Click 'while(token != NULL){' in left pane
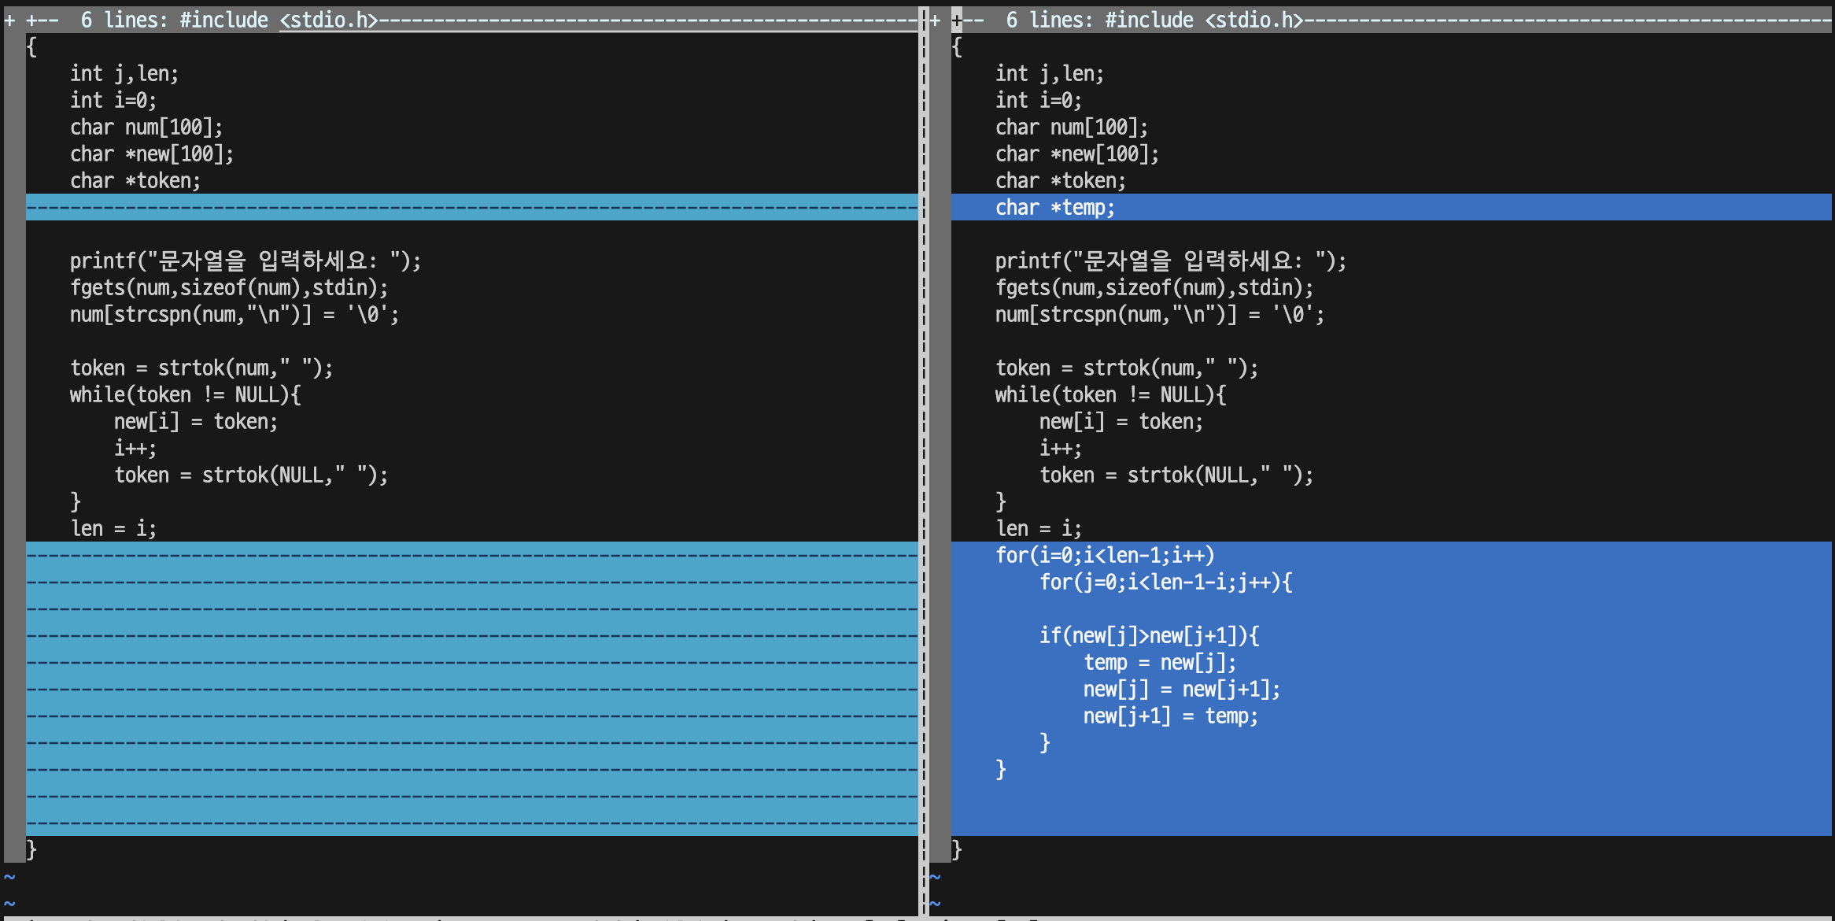The image size is (1835, 921). pos(185,395)
